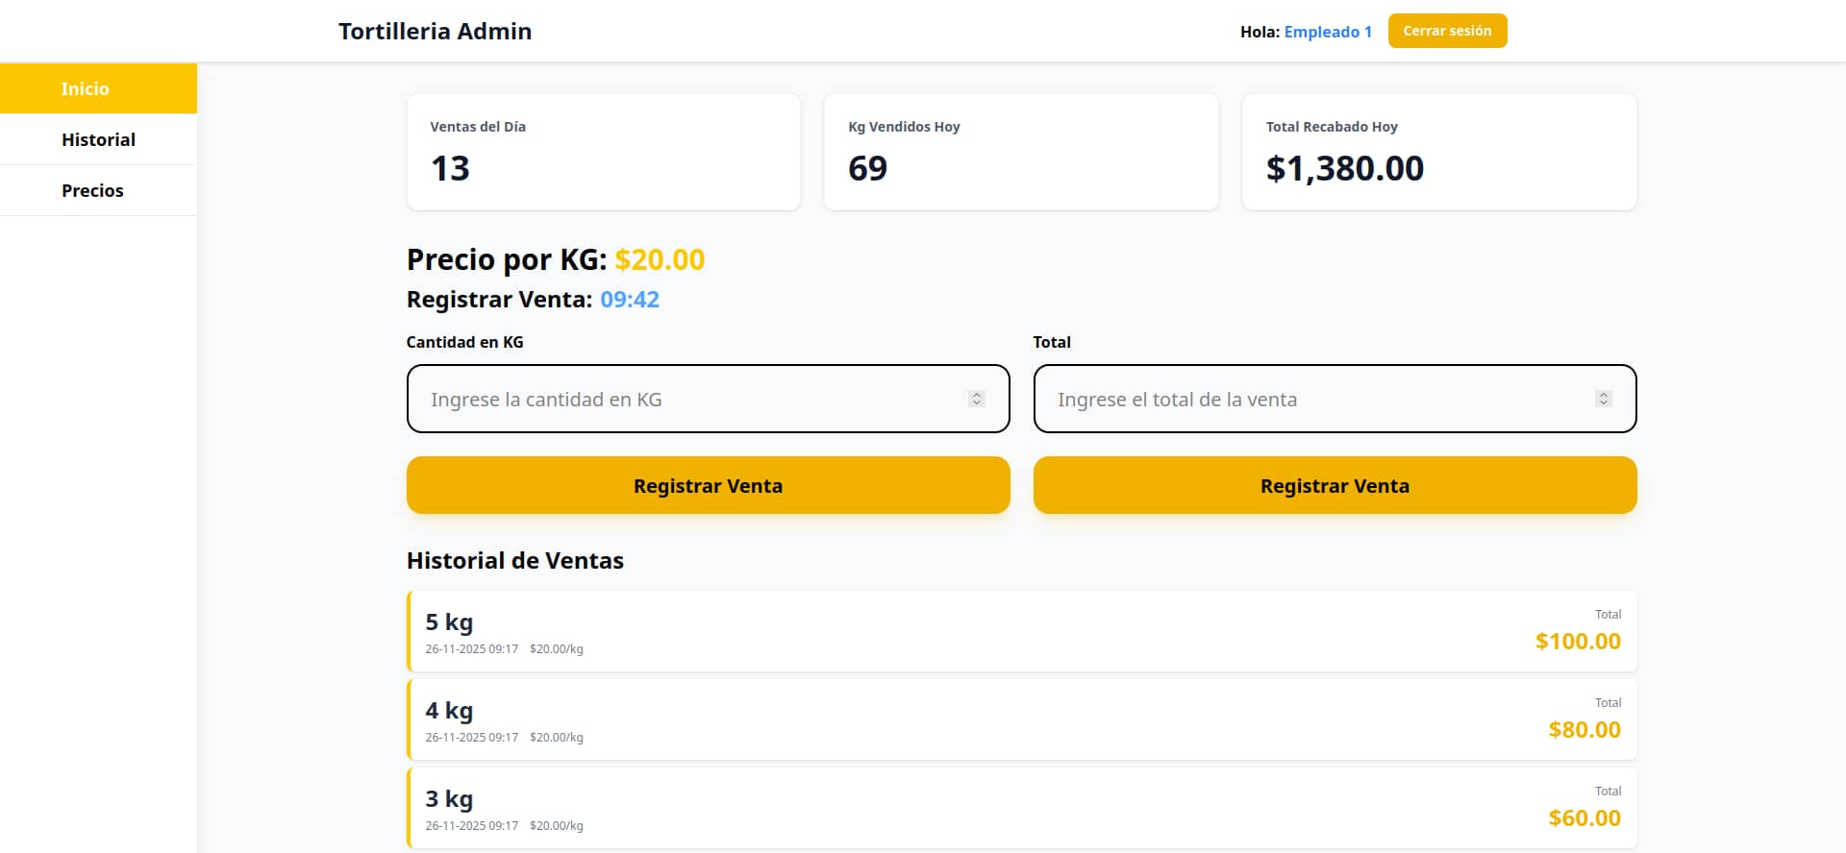Screen dimensions: 1846x853
Task: Select the Kg Vendidos Hoy stat card
Action: [x=1021, y=152]
